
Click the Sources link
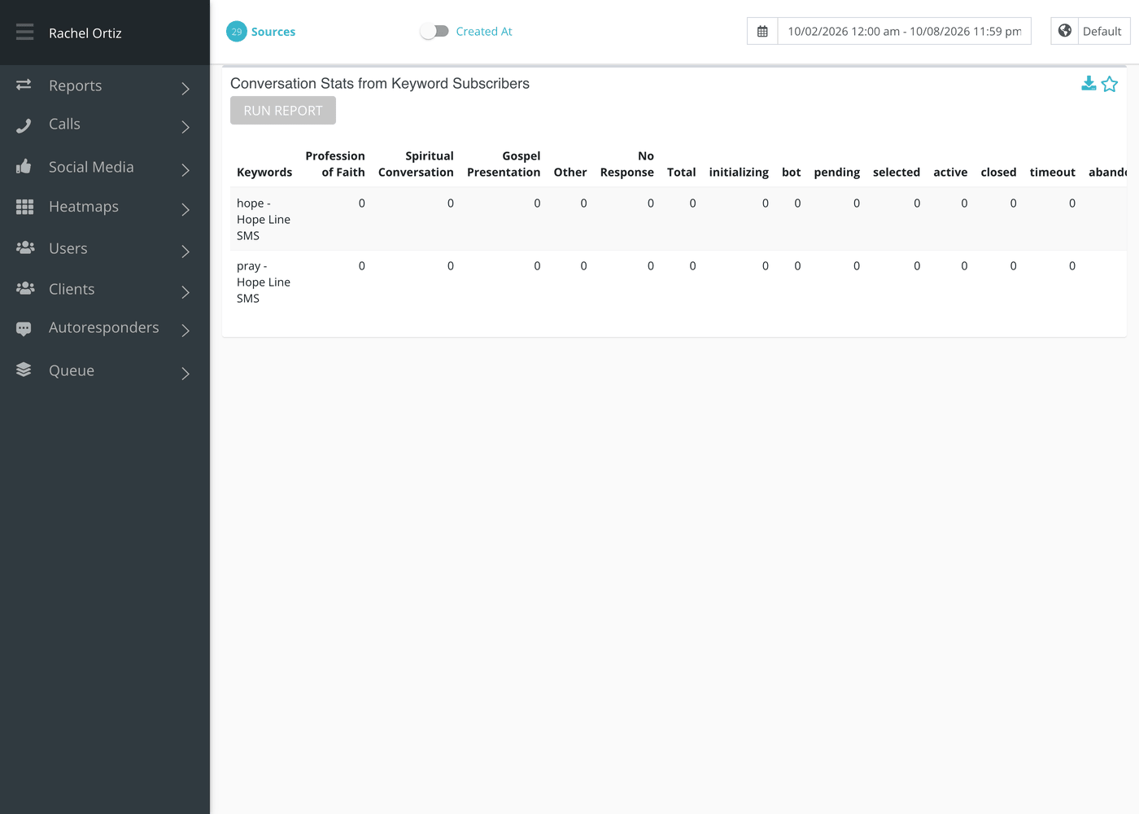[273, 32]
